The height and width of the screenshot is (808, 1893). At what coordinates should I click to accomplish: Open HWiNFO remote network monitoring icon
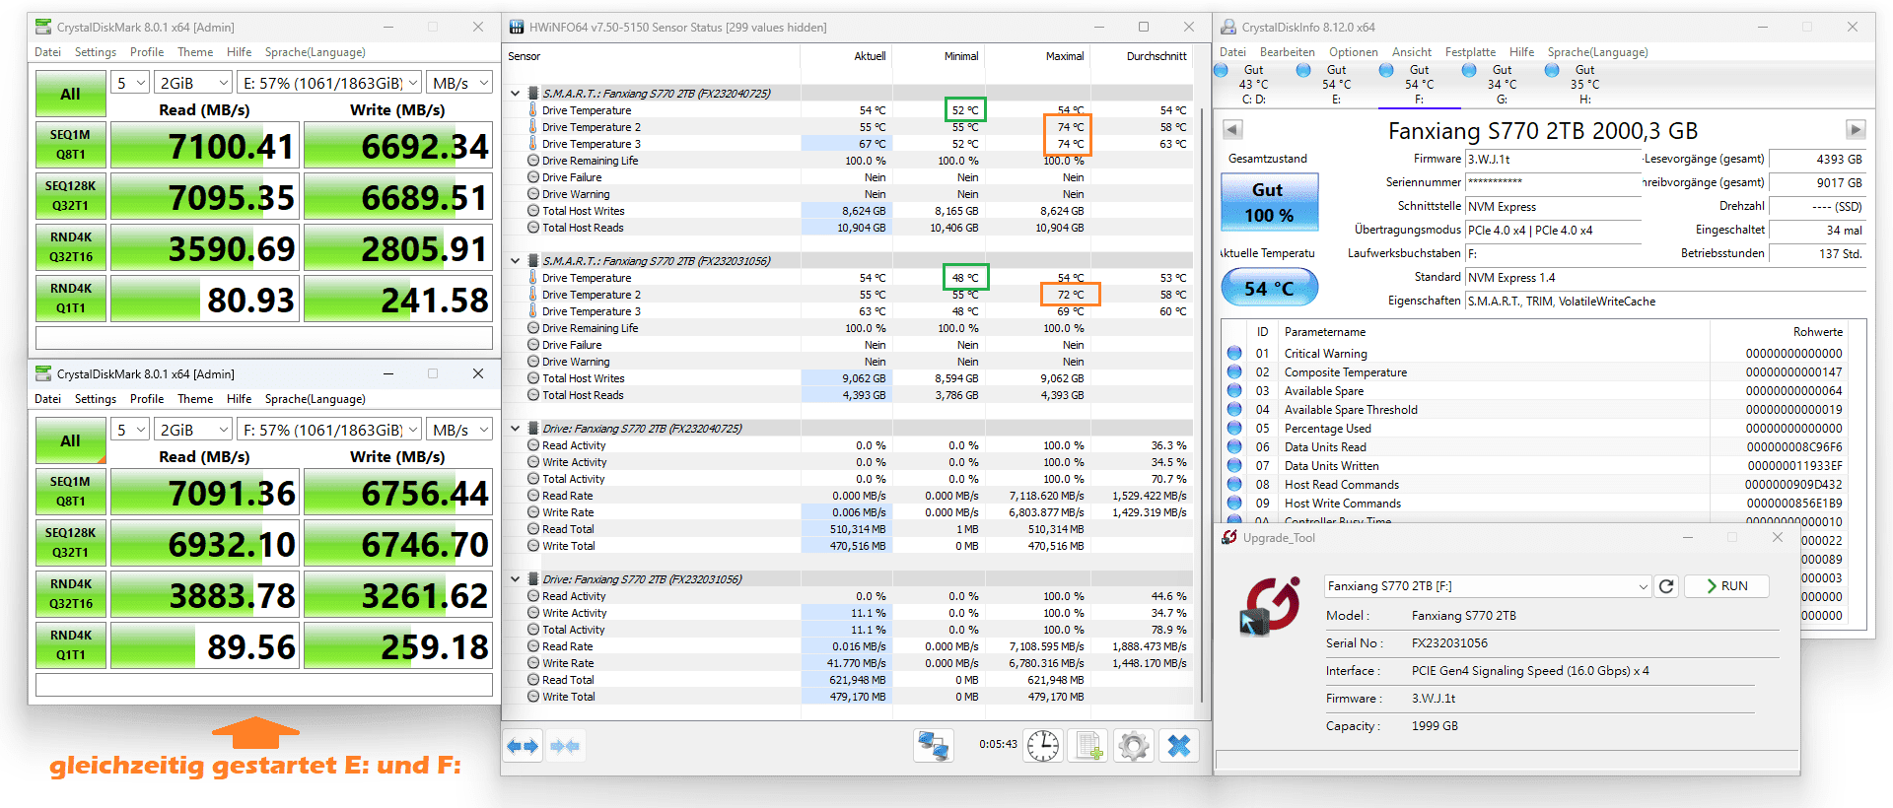pos(933,746)
